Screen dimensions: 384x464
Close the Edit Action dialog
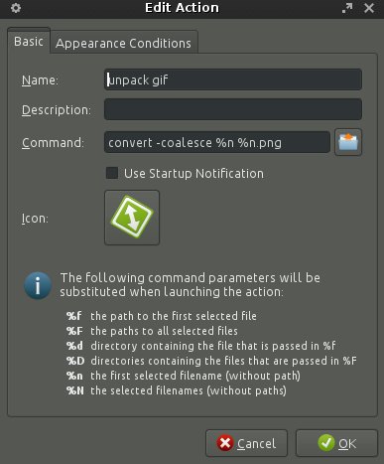pos(369,8)
